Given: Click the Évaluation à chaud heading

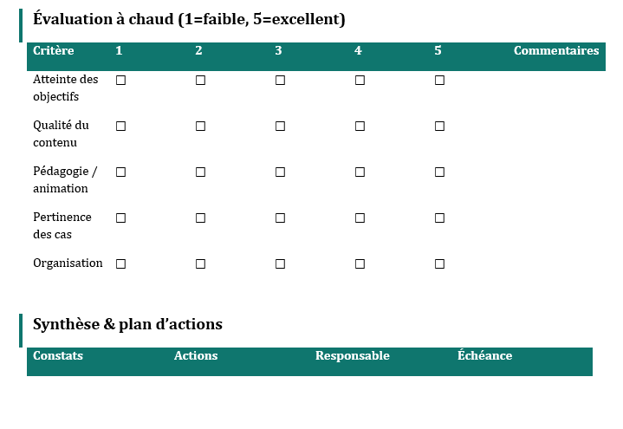Looking at the screenshot, I should [189, 20].
